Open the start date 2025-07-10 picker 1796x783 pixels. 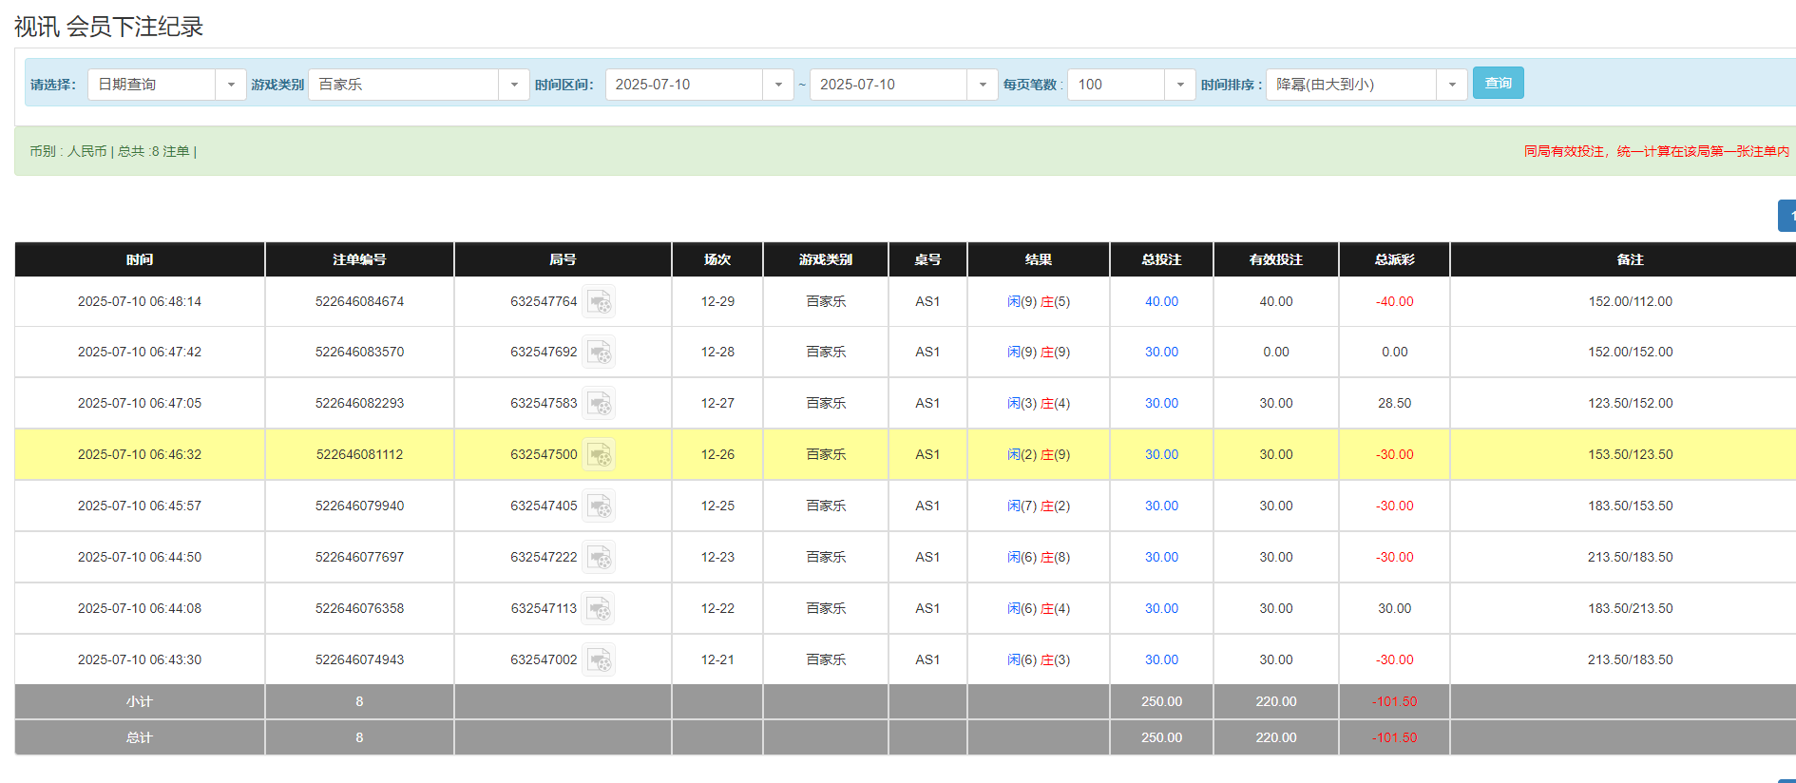(698, 85)
